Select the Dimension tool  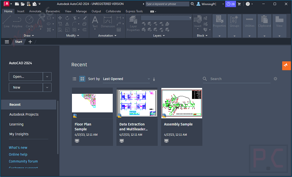point(108,22)
